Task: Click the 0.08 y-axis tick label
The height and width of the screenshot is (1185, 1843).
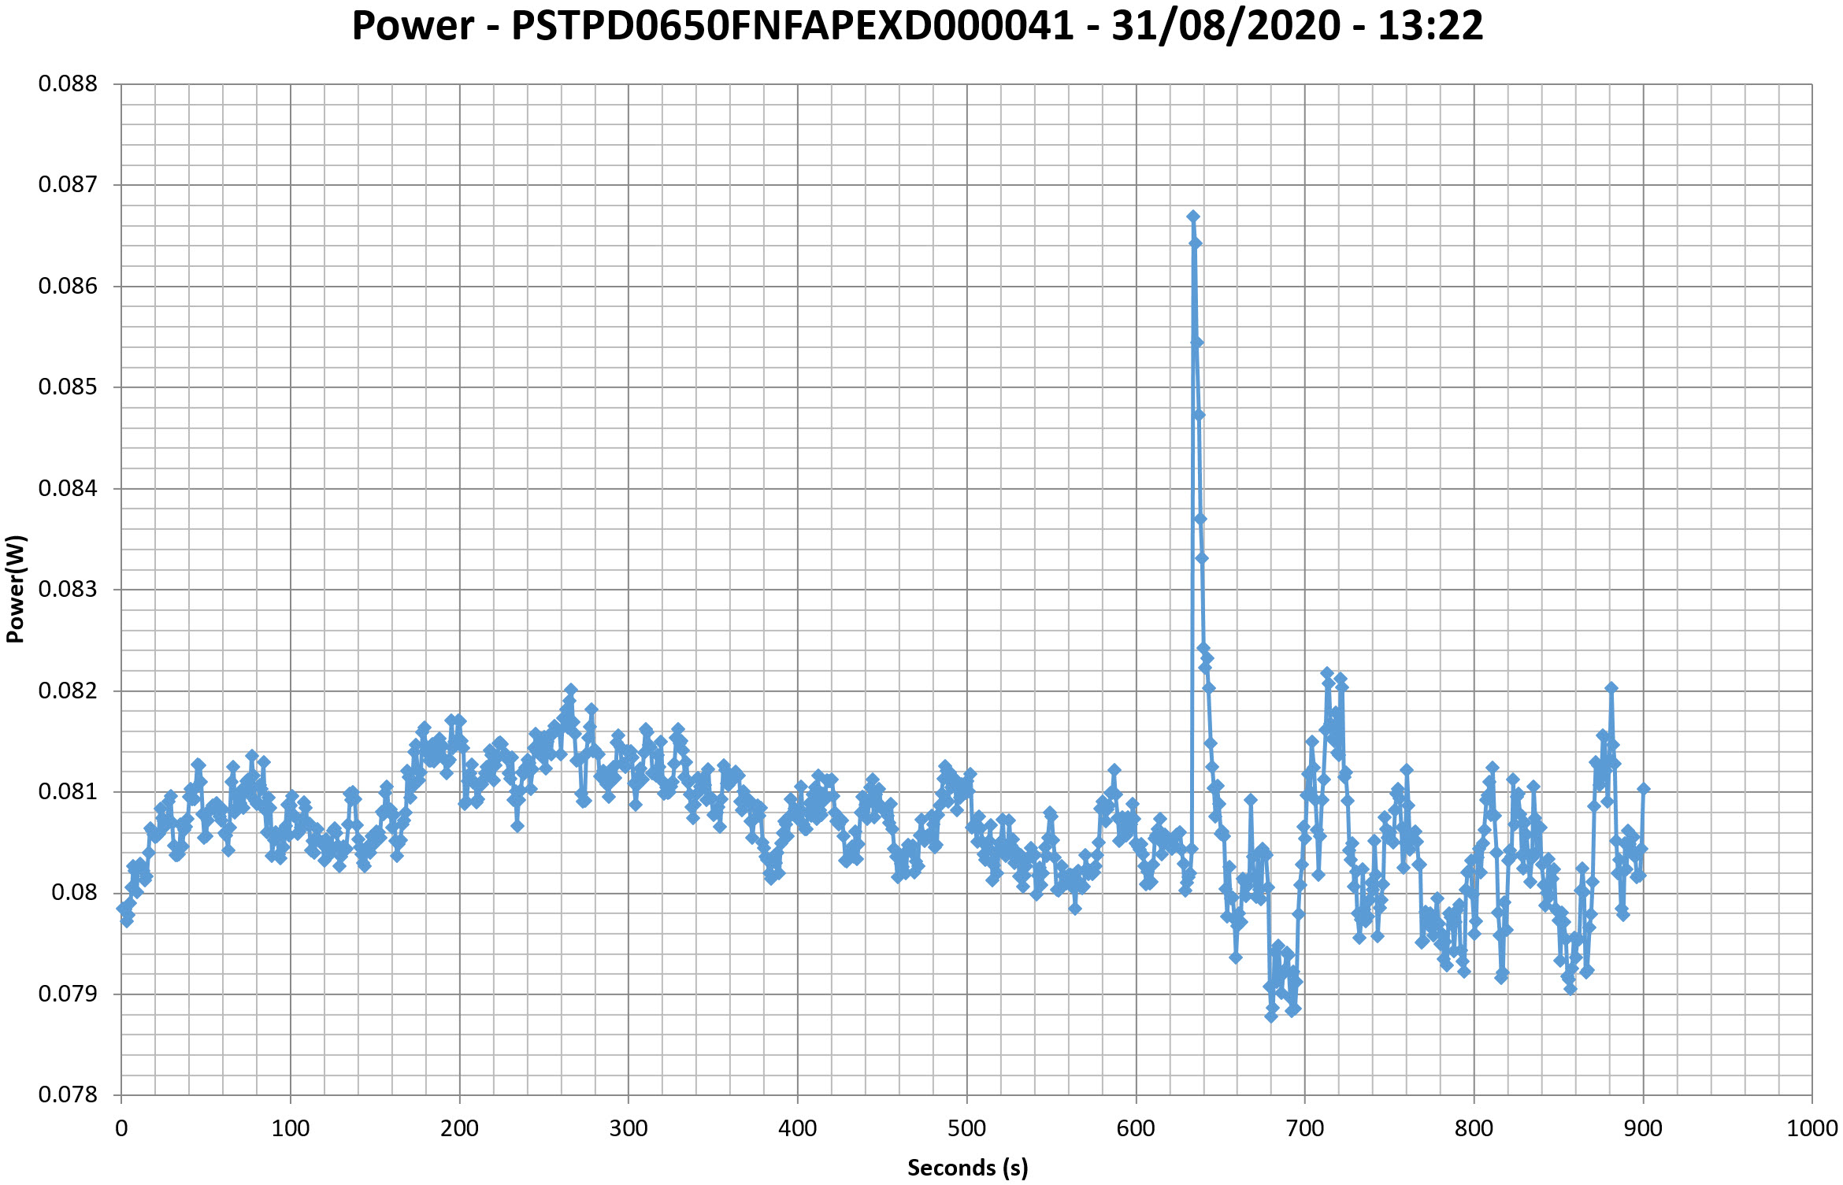Action: (74, 892)
